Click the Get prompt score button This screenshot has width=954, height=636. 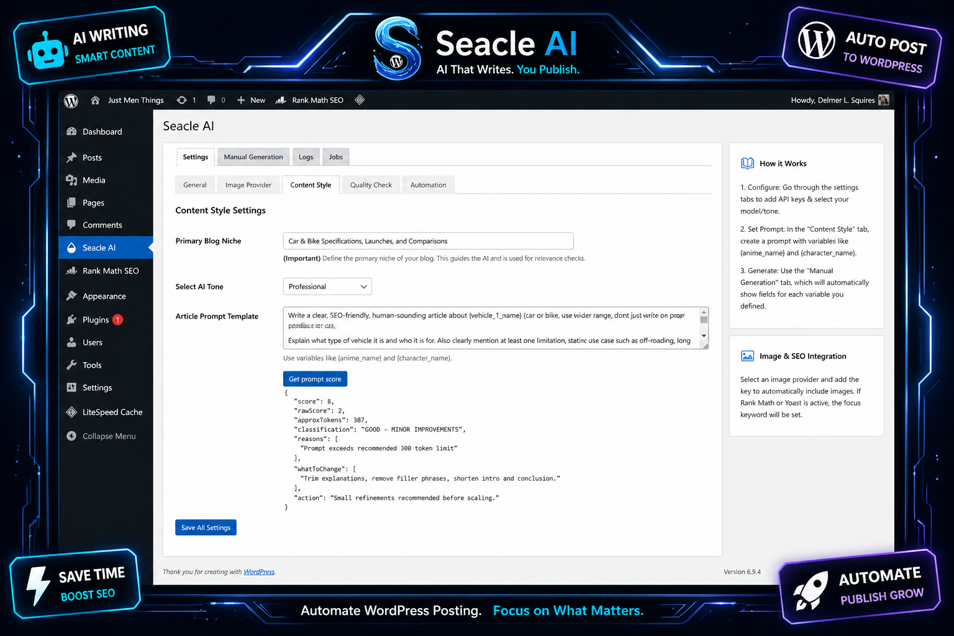click(315, 379)
